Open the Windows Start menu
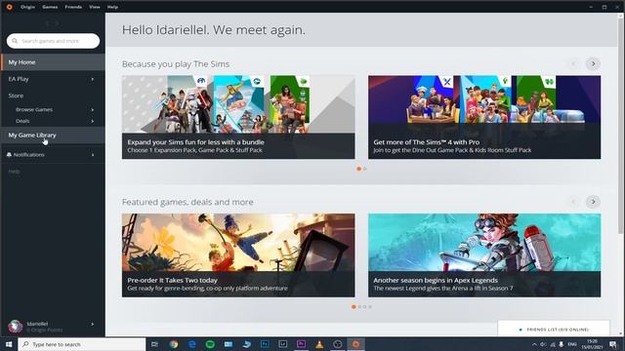 click(x=9, y=344)
